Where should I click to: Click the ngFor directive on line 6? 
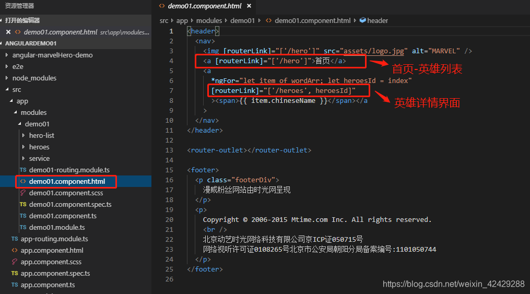click(225, 81)
